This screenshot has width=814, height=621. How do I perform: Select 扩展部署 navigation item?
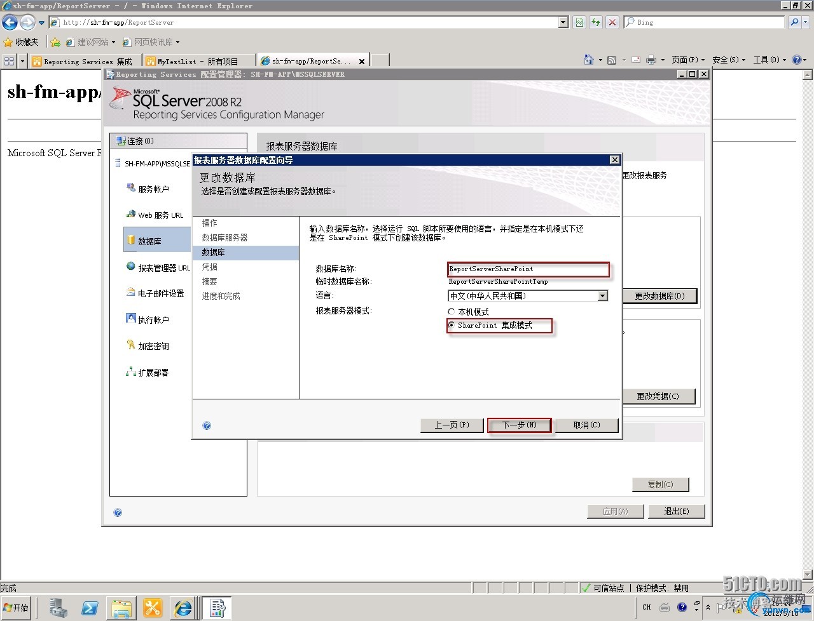pos(153,373)
